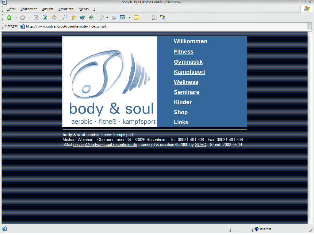Open the Datei menu
This screenshot has width=314, height=235.
pyautogui.click(x=11, y=9)
